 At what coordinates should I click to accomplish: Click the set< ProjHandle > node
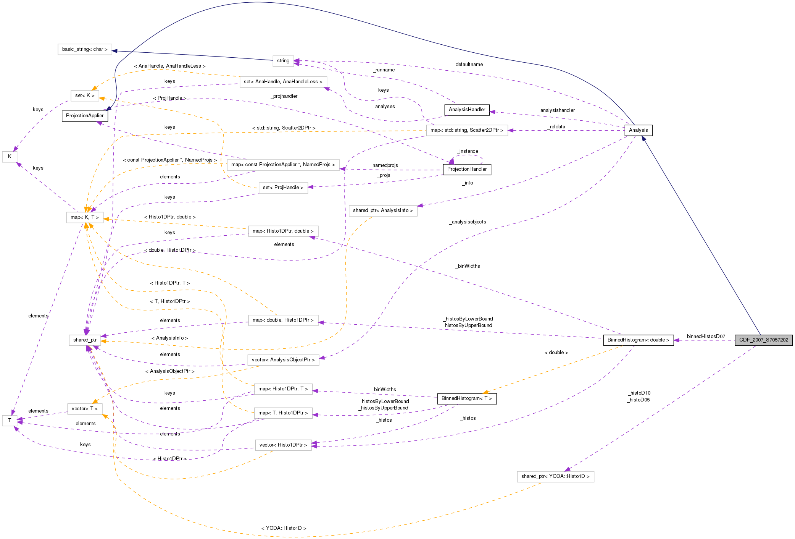283,188
